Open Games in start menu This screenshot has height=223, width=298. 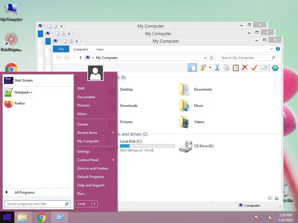83,124
